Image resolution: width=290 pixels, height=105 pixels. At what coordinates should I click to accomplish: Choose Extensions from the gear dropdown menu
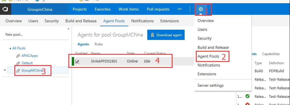(207, 74)
